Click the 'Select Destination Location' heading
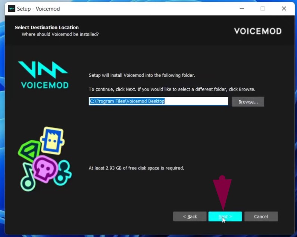The height and width of the screenshot is (237, 297). click(x=47, y=28)
